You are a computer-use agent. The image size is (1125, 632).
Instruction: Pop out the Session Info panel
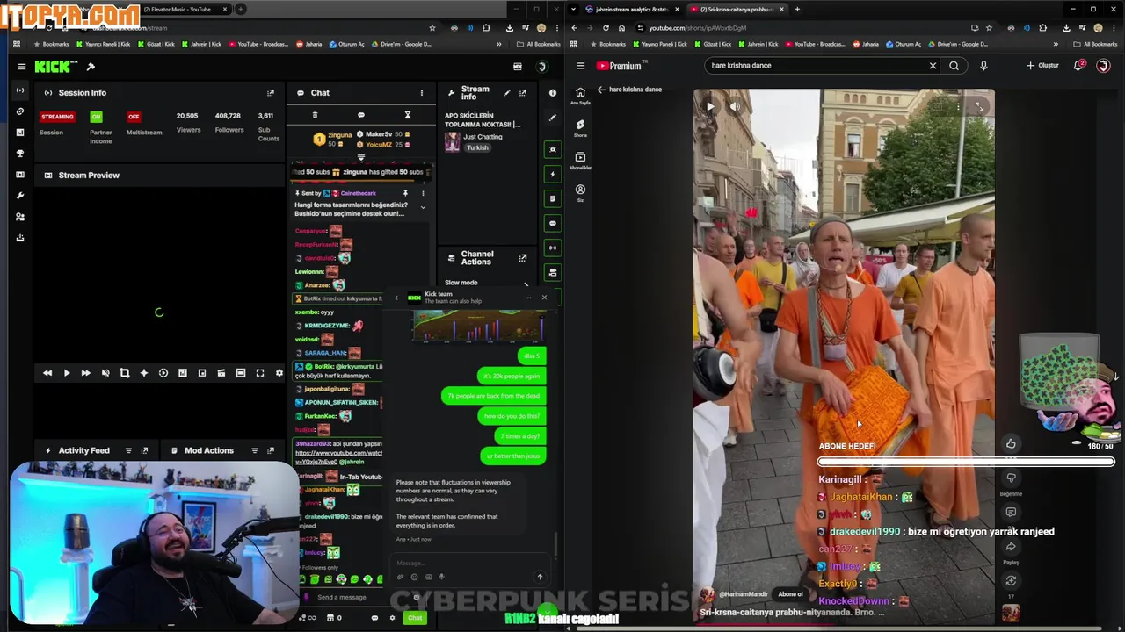[271, 93]
